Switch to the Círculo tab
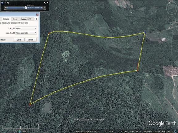178x133 pixels. (15, 19)
